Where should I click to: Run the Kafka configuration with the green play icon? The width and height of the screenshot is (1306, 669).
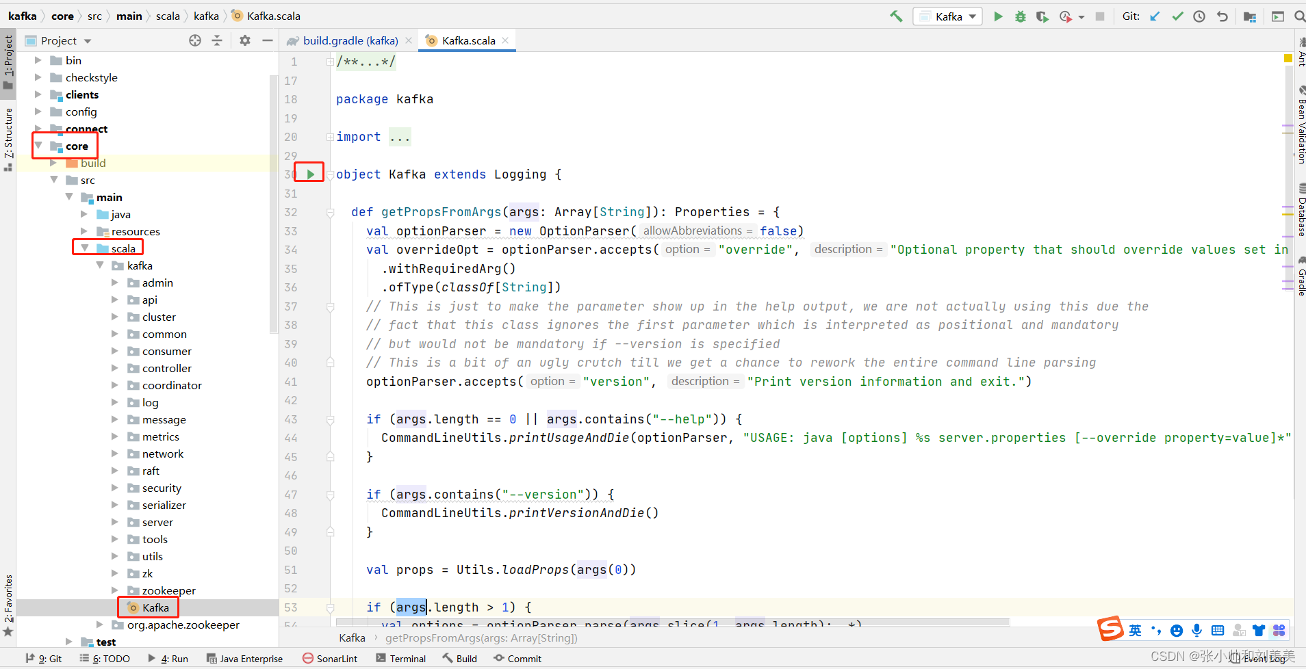[998, 16]
